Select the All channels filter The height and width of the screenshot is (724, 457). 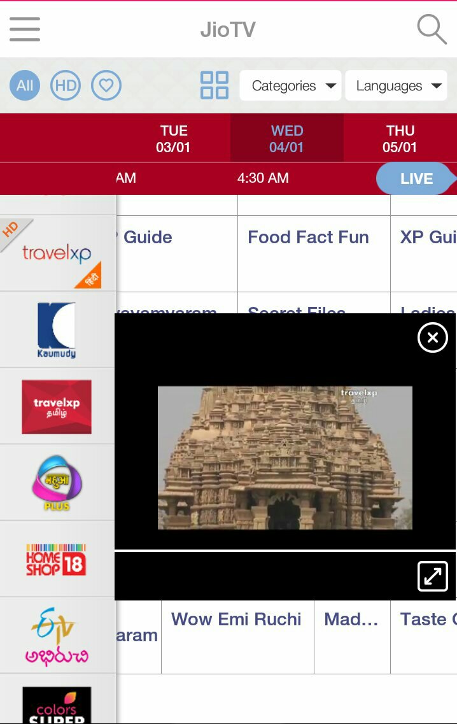pos(25,85)
